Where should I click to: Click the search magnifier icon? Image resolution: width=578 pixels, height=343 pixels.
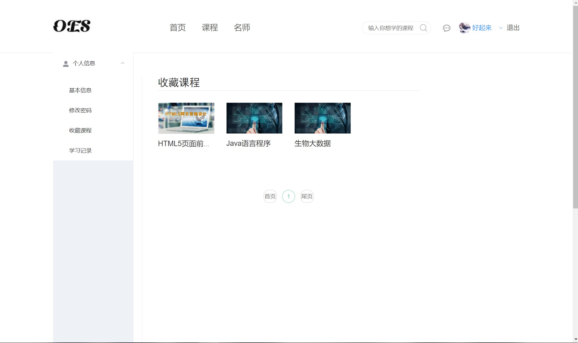pyautogui.click(x=423, y=28)
